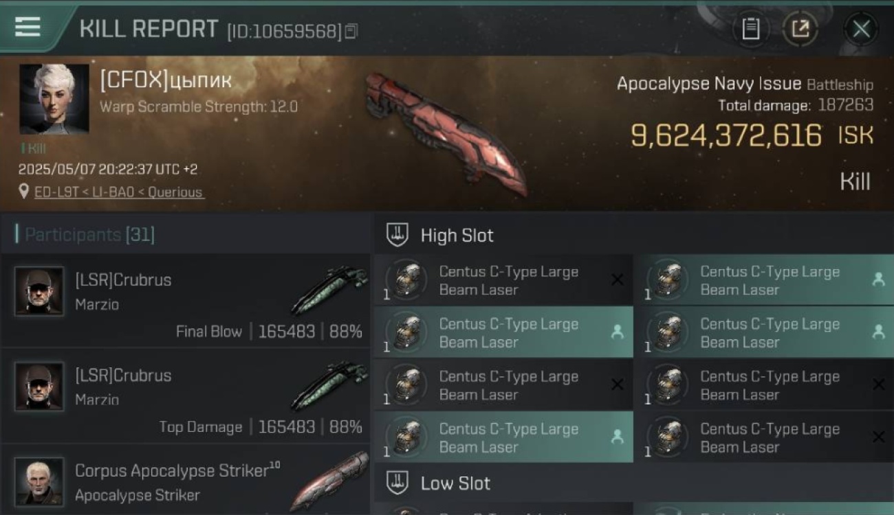Click X mark on bottom-right beam laser
The width and height of the screenshot is (894, 515).
tap(878, 437)
